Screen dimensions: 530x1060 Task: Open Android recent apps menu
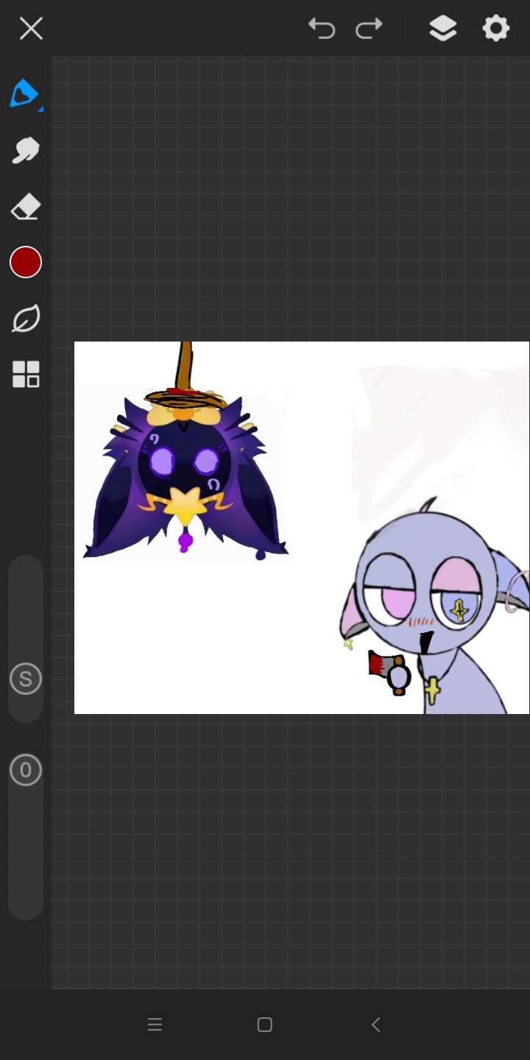(155, 1025)
